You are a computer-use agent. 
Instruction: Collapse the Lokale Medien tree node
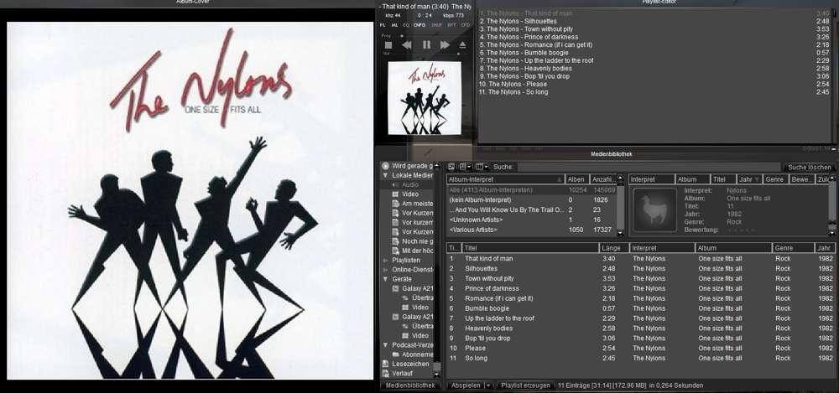coord(385,176)
